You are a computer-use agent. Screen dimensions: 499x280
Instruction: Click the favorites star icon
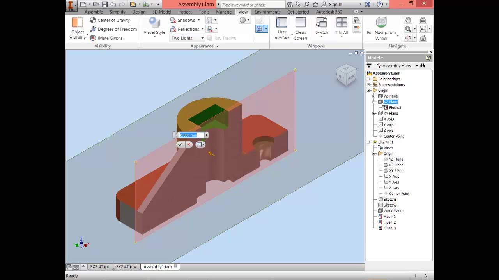(x=315, y=4)
